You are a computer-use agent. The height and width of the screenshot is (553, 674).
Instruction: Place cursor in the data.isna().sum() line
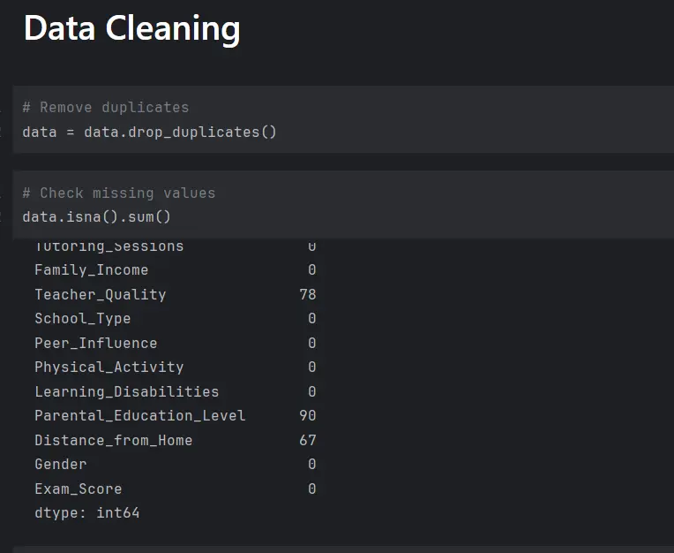pyautogui.click(x=96, y=216)
